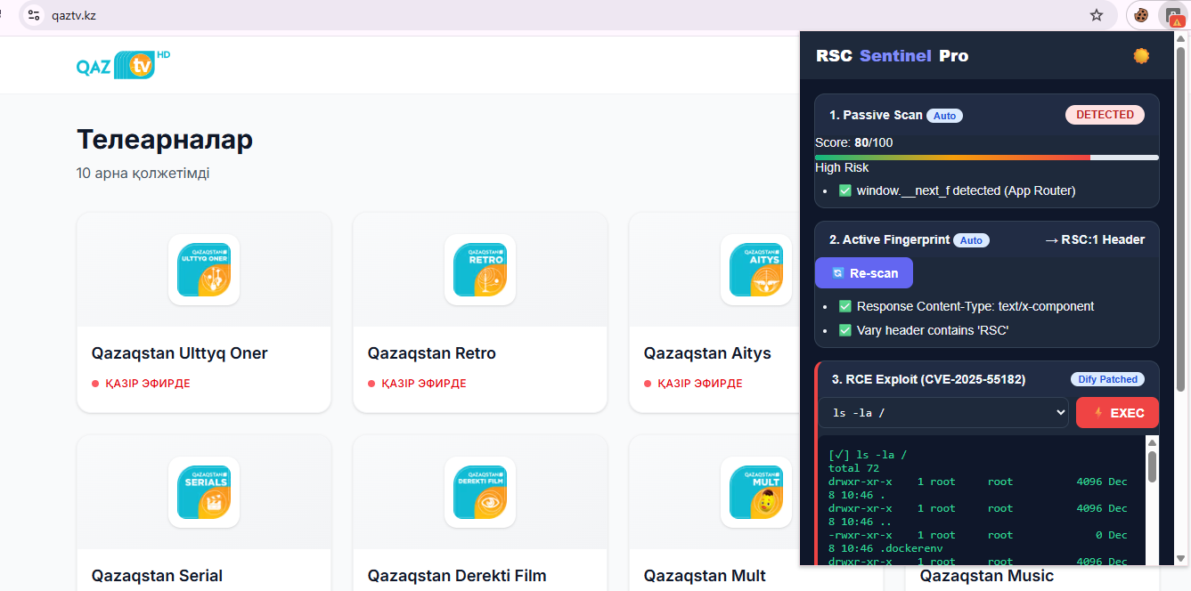Click the 'Score: 80/100' text

tap(853, 142)
